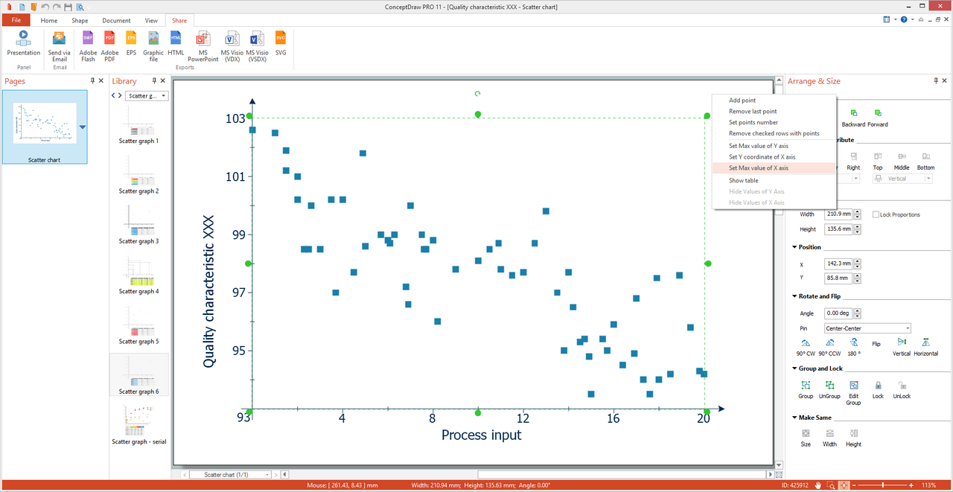
Task: Make Same Width for selected objects
Action: coord(829,438)
